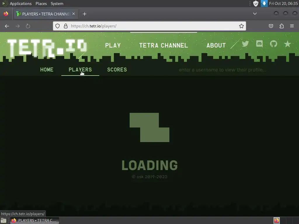Go back to previous page

point(7,26)
